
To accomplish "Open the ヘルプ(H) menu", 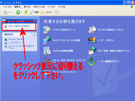I will 62,7.
